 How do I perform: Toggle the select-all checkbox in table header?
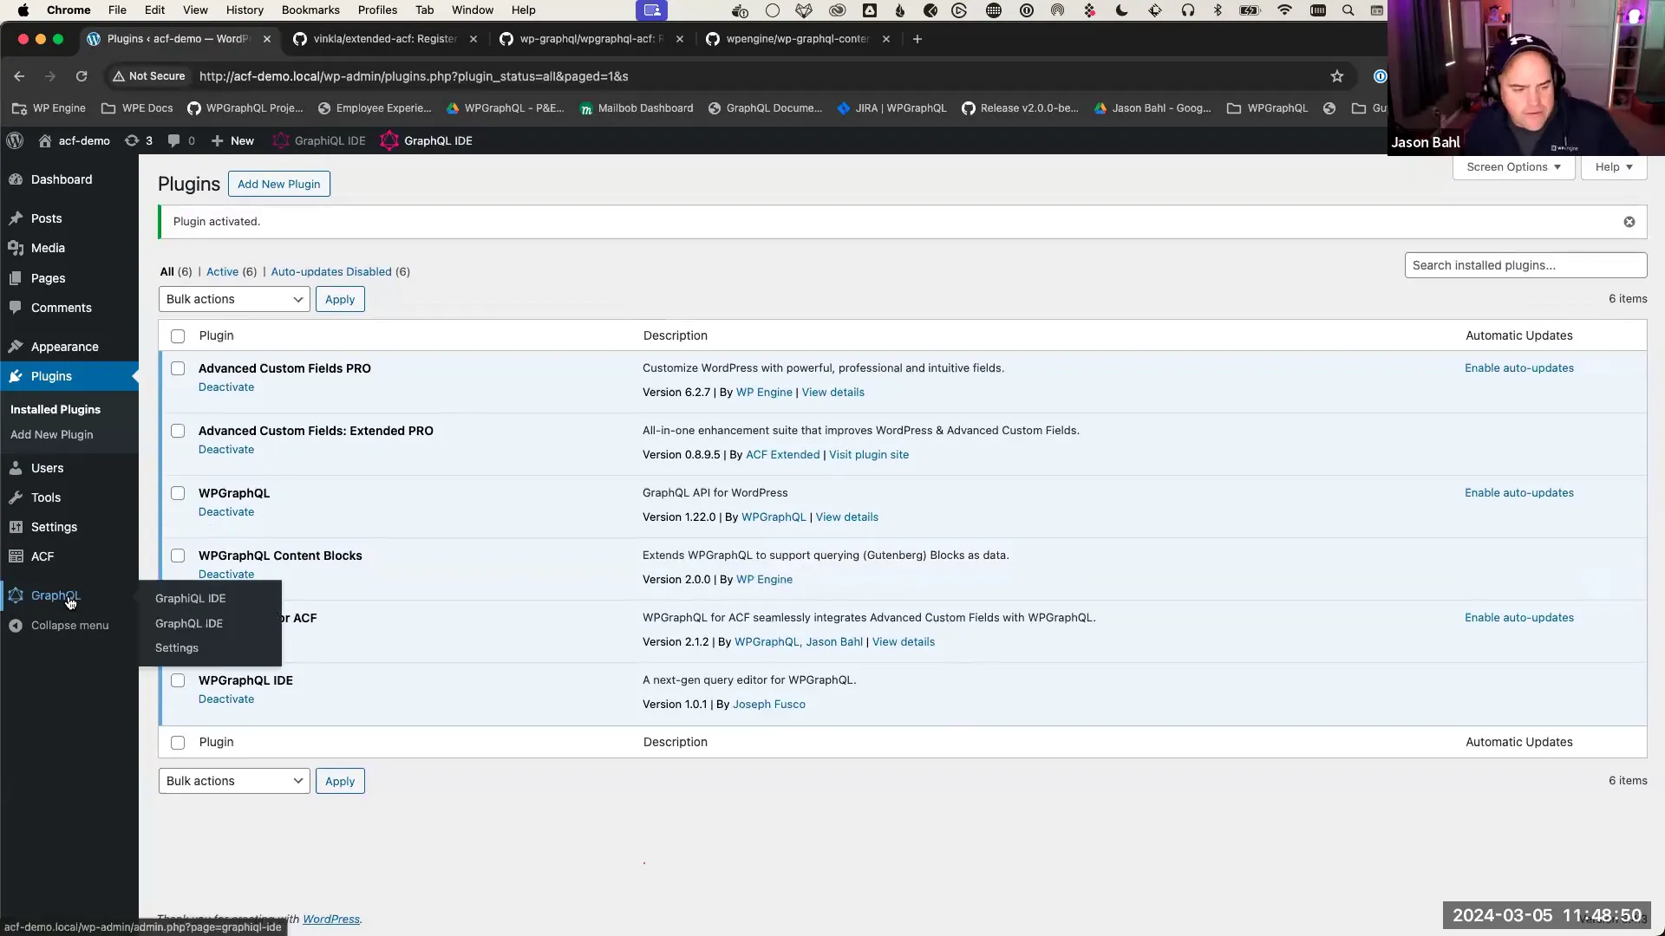[x=178, y=336]
